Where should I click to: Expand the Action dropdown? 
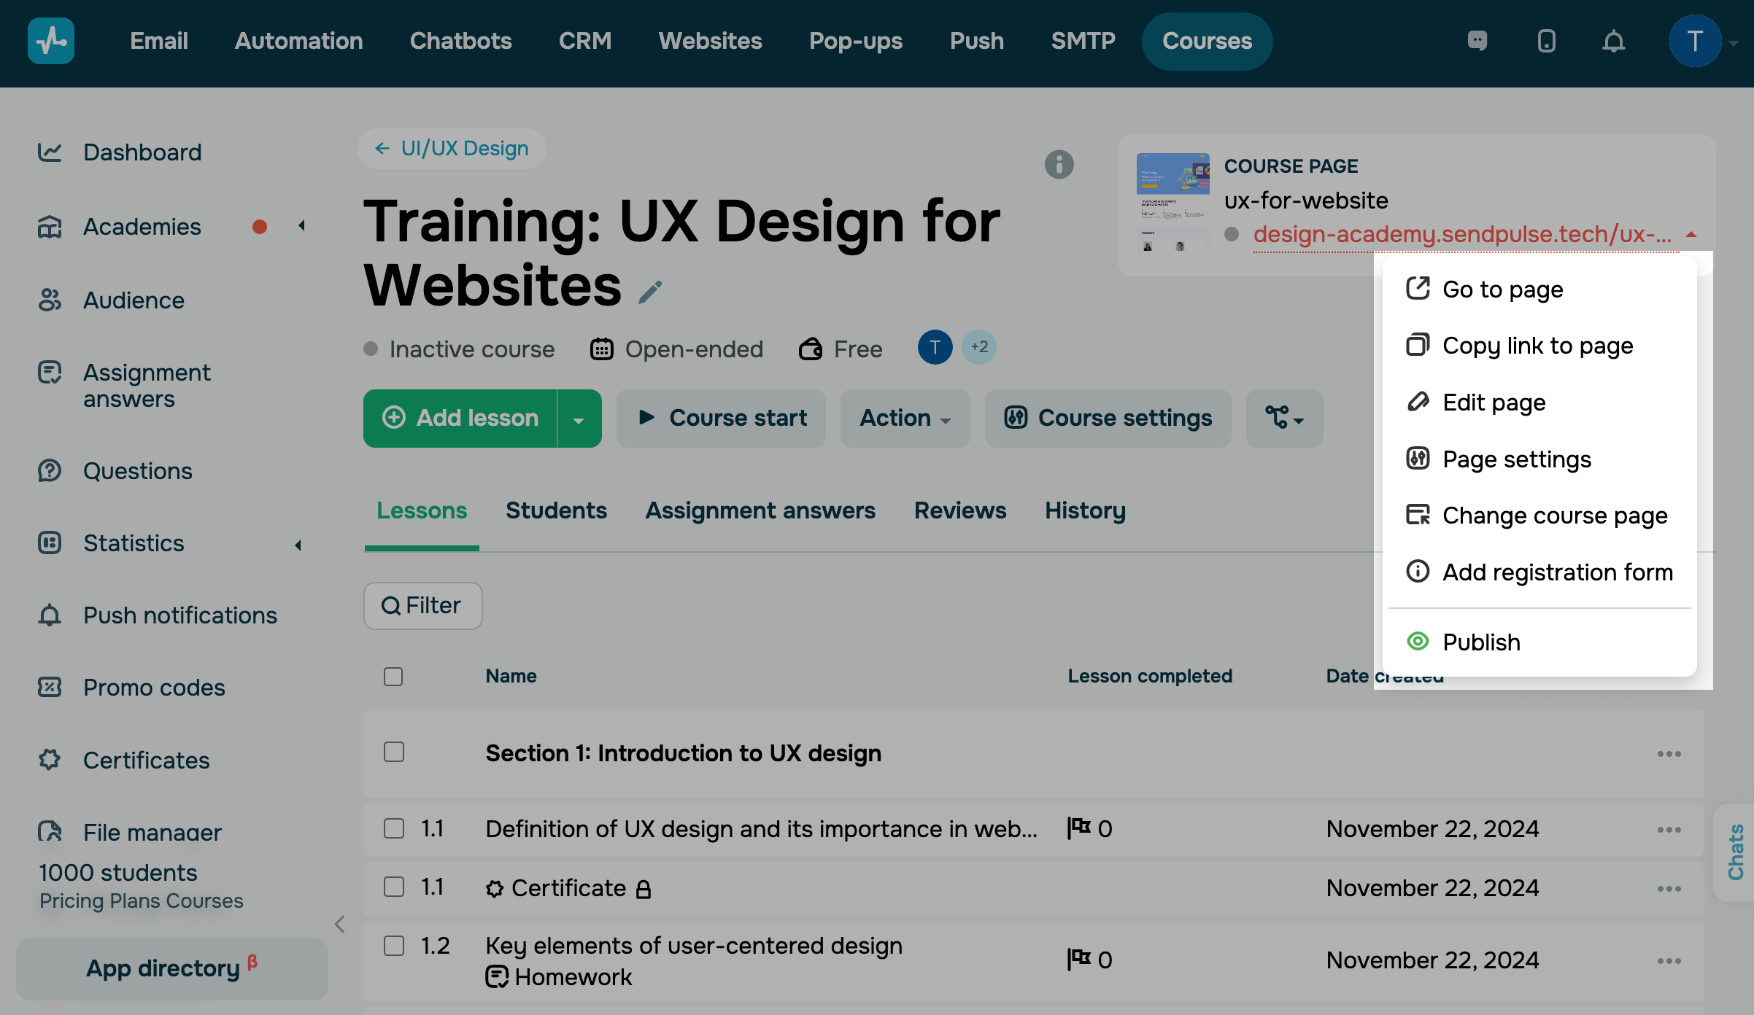tap(905, 419)
